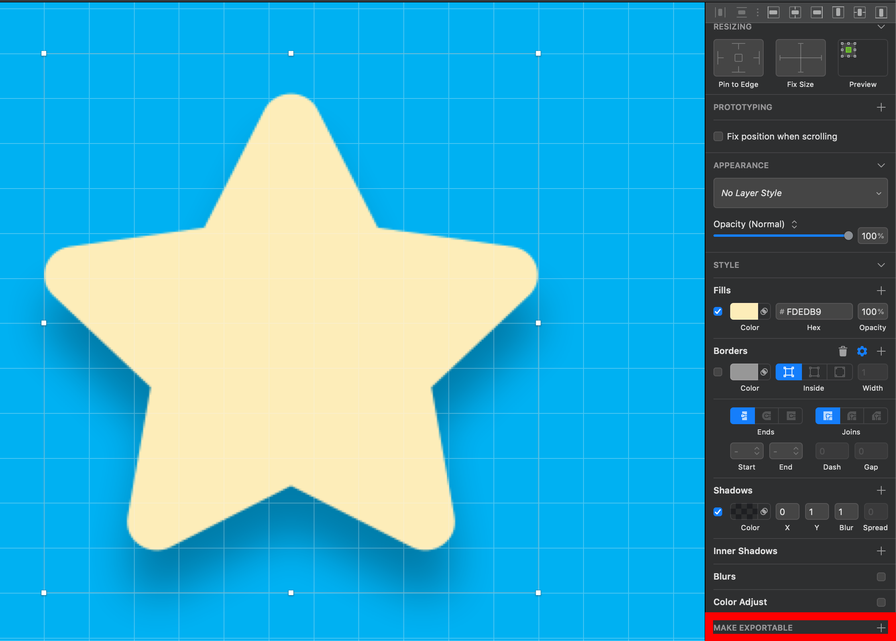Select the Align Top icon

tap(839, 12)
